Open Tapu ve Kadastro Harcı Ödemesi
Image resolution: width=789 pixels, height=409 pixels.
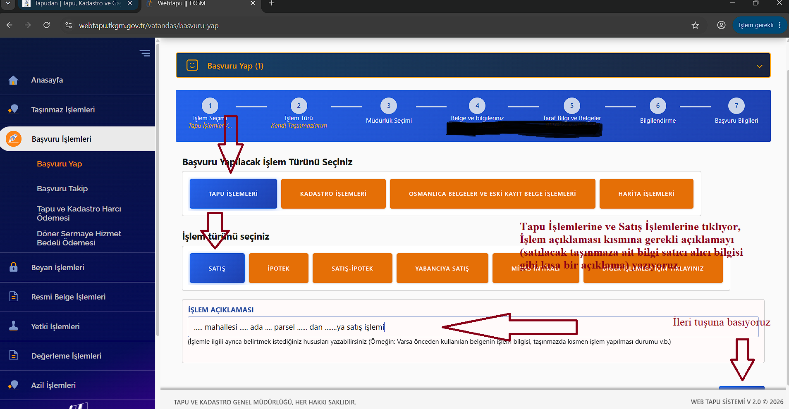pos(79,213)
